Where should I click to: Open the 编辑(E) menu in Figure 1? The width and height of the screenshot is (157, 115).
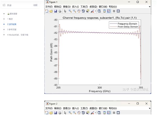tap(58, 7)
